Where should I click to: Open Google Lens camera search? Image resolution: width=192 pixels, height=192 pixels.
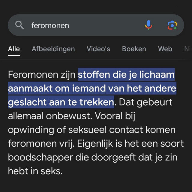coord(172,25)
